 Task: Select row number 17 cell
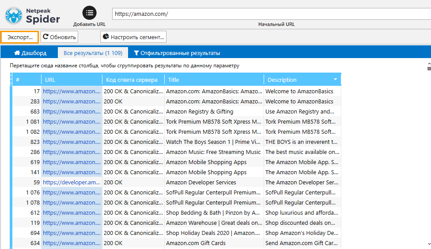pos(26,91)
